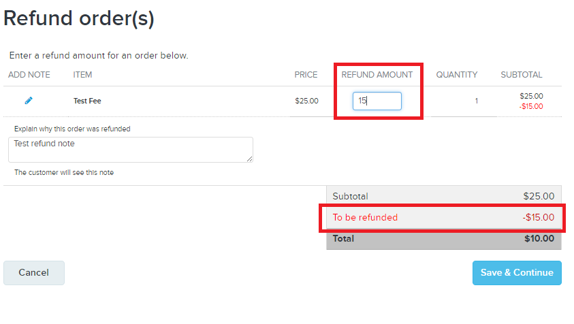This screenshot has width=574, height=324.
Task: Click the Total $10.00 summary row
Action: click(x=444, y=239)
